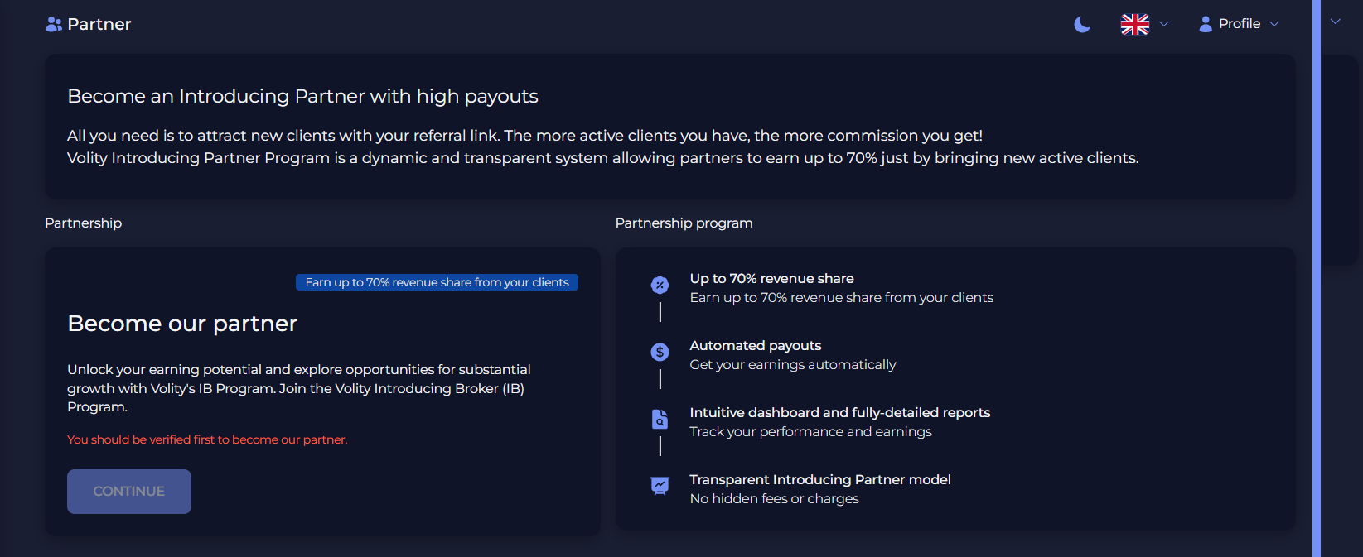Select the Up to 70% revenue share item
This screenshot has width=1363, height=557.
[x=841, y=288]
